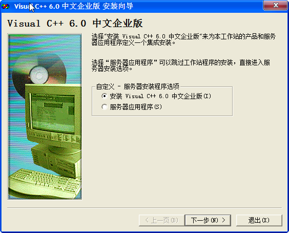
Task: Select the 安装 Visual C++ 6.0 中文企业版 radio button
Action: tap(105, 96)
